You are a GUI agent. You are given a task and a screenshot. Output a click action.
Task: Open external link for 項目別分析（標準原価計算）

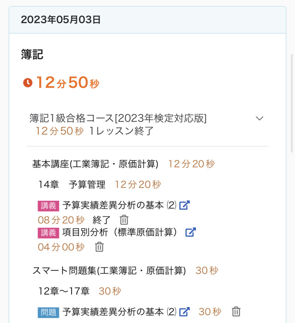pos(190,232)
